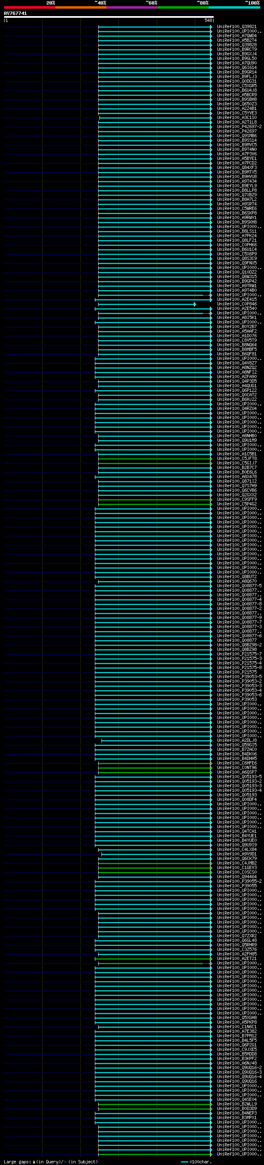Select hit label UniRef100_Q08877-9
Screen dimensions: 264x1165
(239, 618)
